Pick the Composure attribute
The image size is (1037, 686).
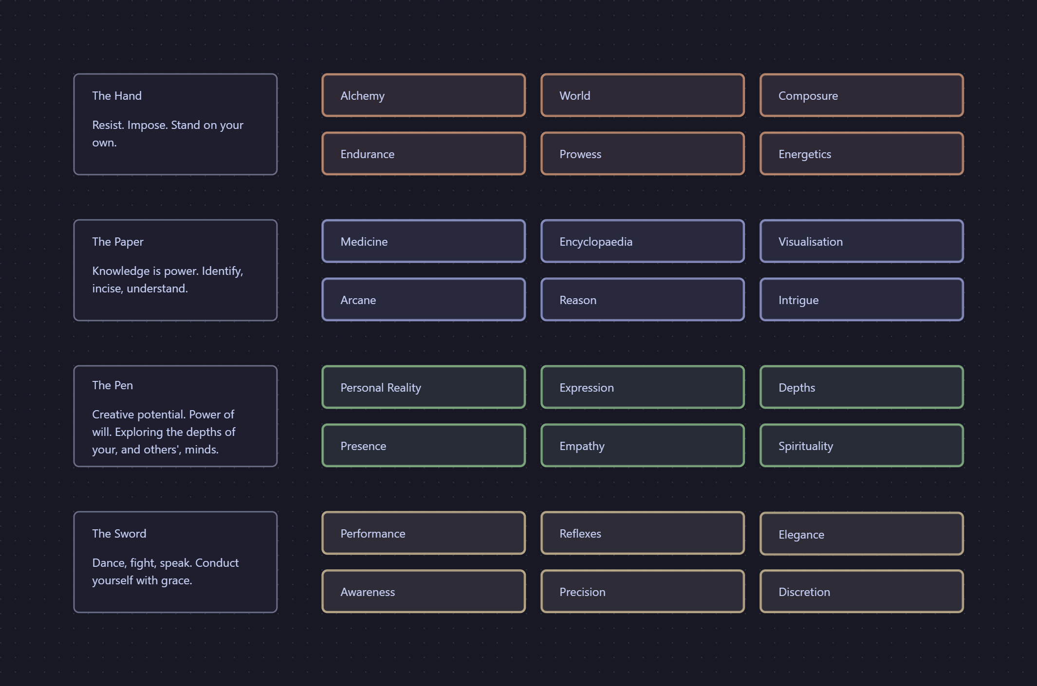click(861, 95)
